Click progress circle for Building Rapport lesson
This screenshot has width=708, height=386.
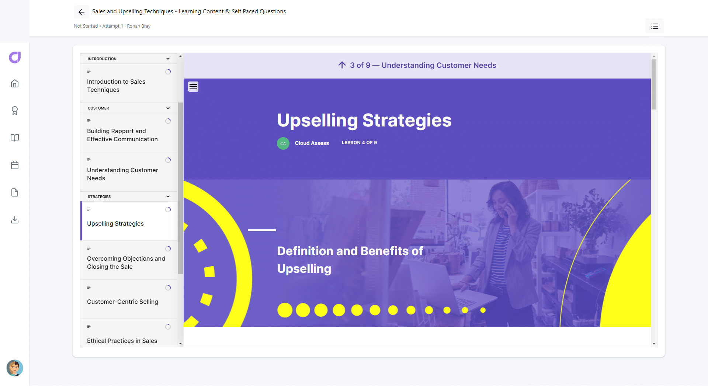(168, 121)
